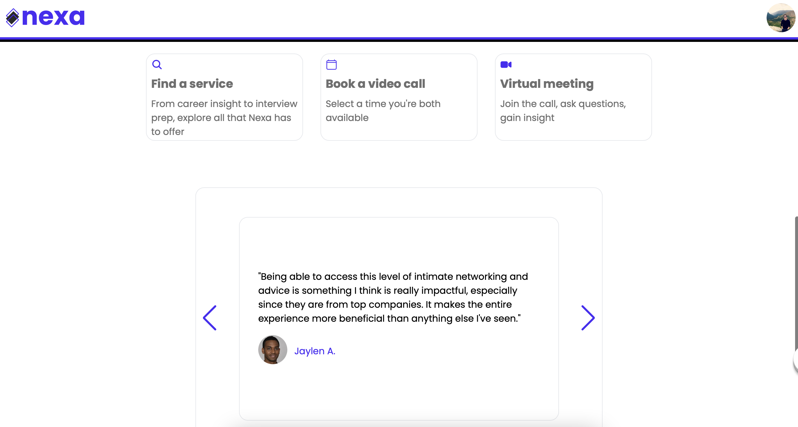Select the calendar icon above Book a video call

point(332,65)
